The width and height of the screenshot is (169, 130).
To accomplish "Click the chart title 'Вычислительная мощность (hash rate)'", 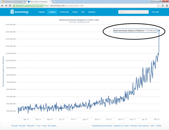I will [79, 20].
